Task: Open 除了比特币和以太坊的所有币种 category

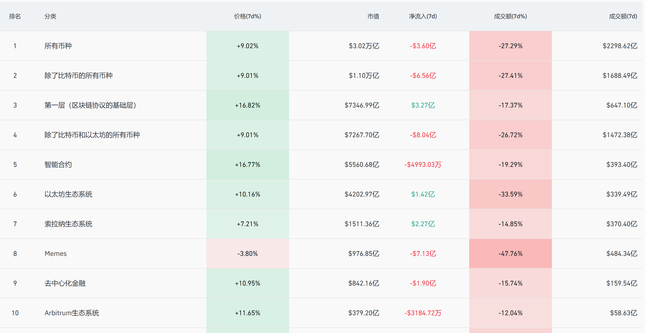Action: point(92,135)
